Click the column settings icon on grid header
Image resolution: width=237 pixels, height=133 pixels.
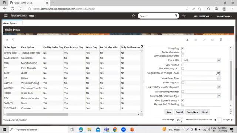(x=141, y=47)
